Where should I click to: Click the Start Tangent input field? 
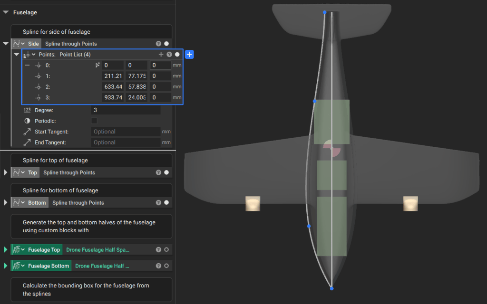pyautogui.click(x=126, y=132)
